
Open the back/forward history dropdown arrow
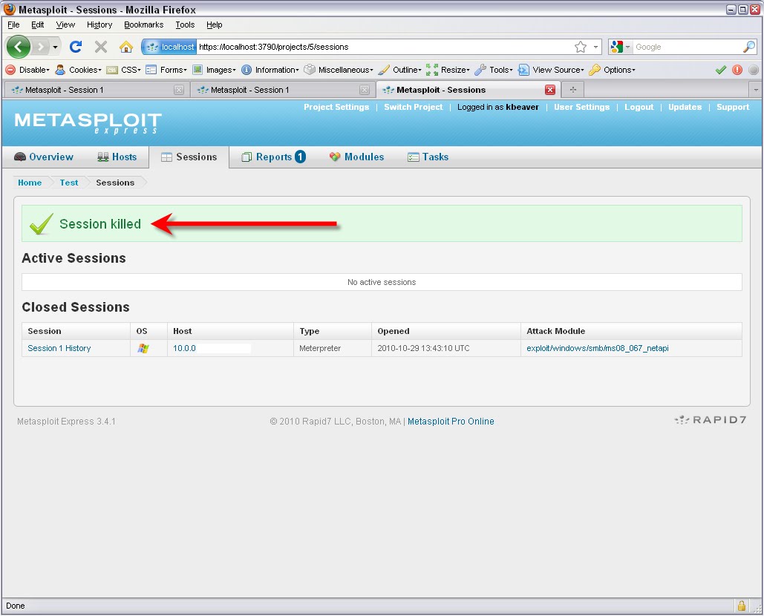55,47
